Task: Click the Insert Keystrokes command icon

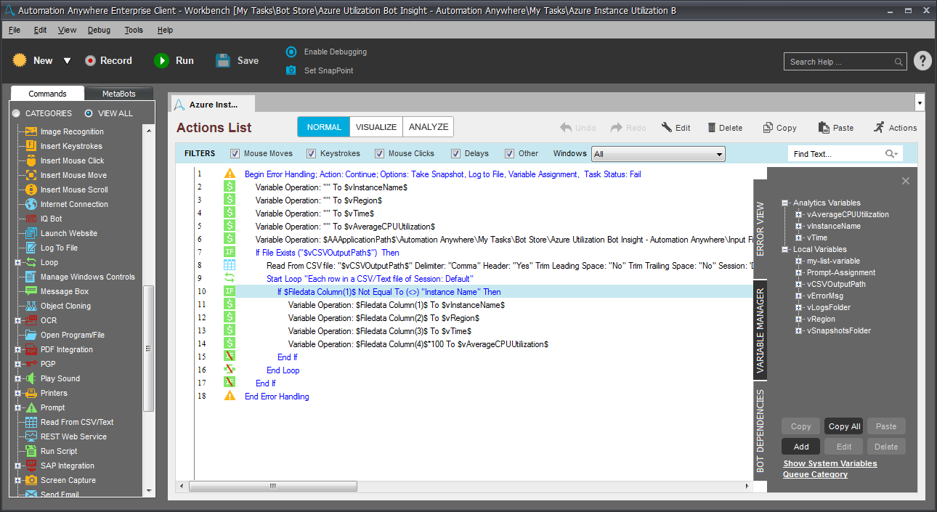Action: (x=31, y=146)
